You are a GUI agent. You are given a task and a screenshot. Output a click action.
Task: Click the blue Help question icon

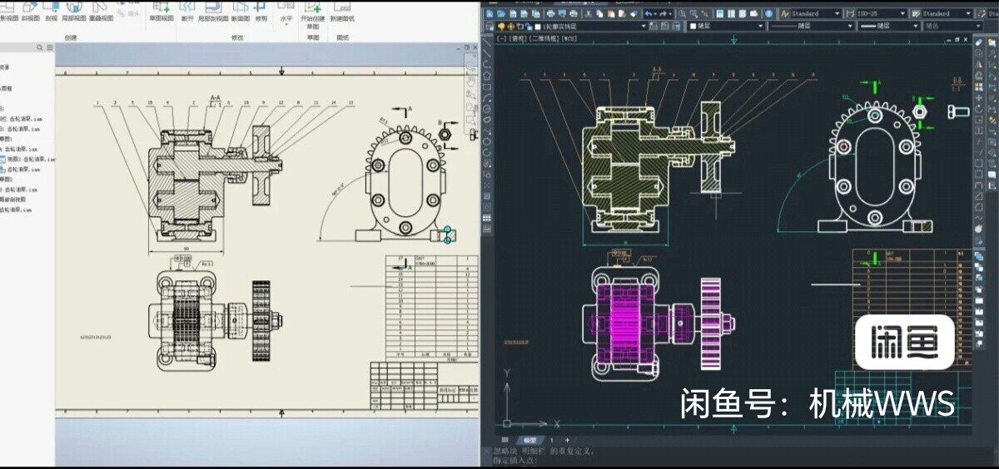coord(768,13)
